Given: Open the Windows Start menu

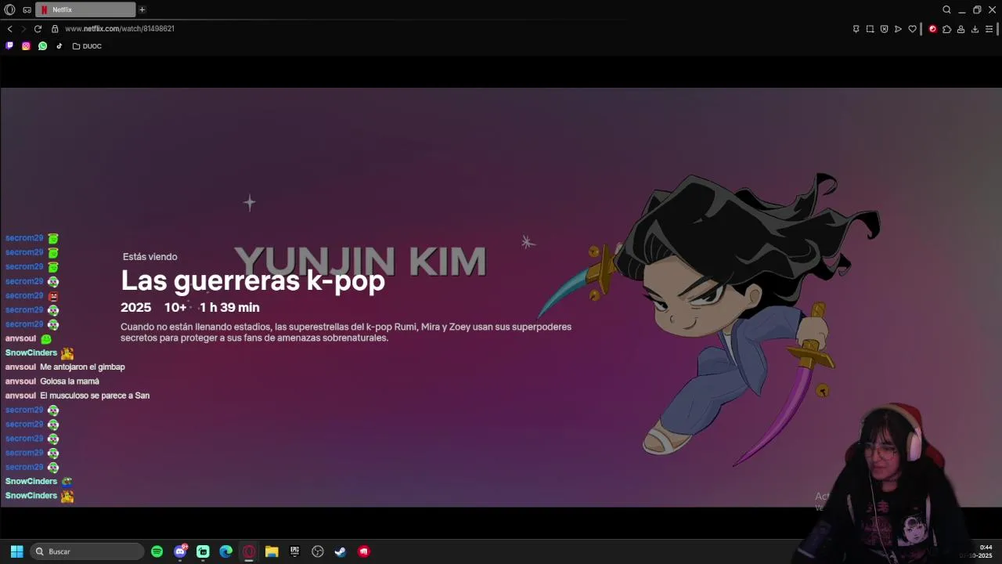Looking at the screenshot, I should coord(16,551).
